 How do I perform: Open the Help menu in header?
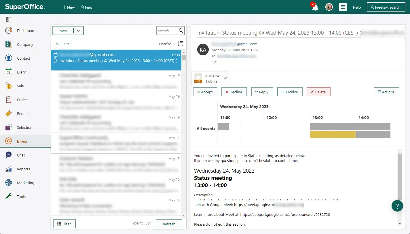pos(357,7)
